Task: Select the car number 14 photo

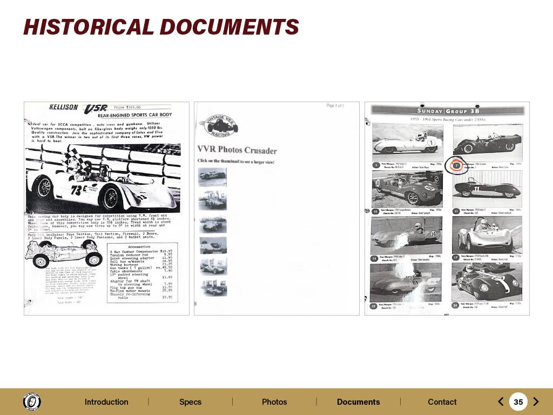Action: tap(407, 235)
